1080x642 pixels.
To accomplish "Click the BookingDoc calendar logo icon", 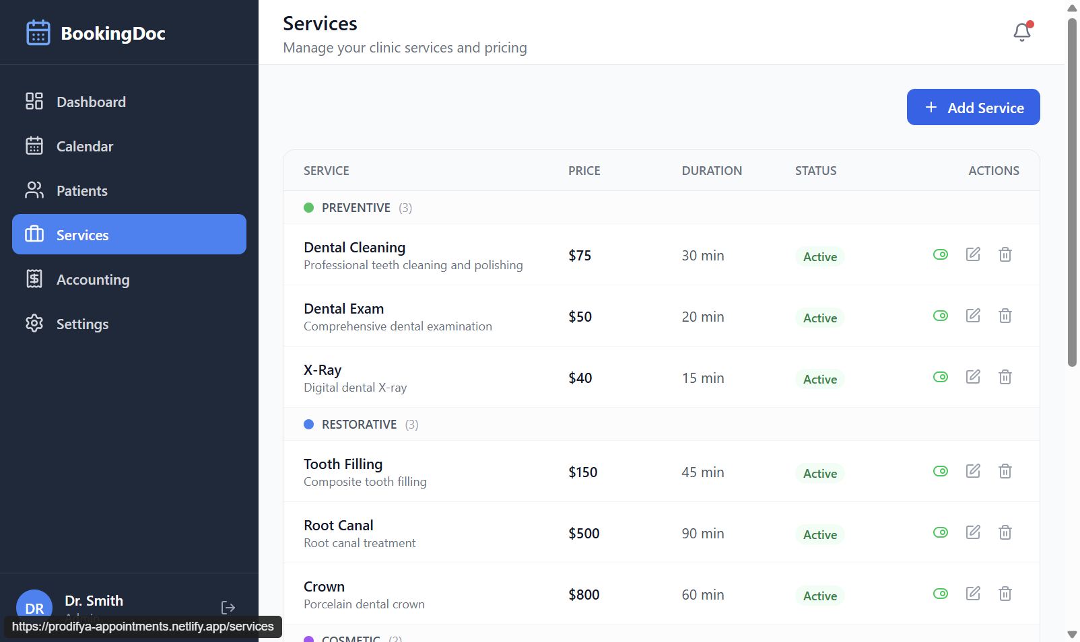I will click(x=38, y=32).
